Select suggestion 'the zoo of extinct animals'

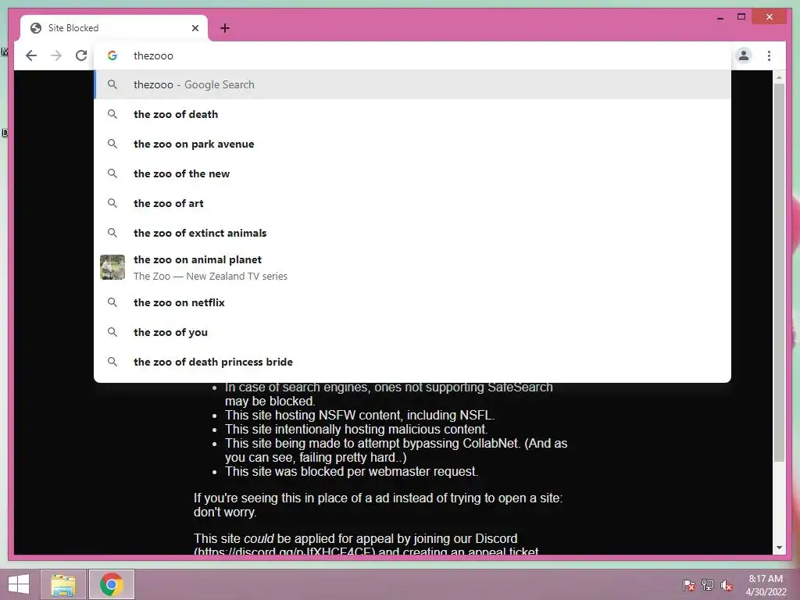click(x=412, y=233)
